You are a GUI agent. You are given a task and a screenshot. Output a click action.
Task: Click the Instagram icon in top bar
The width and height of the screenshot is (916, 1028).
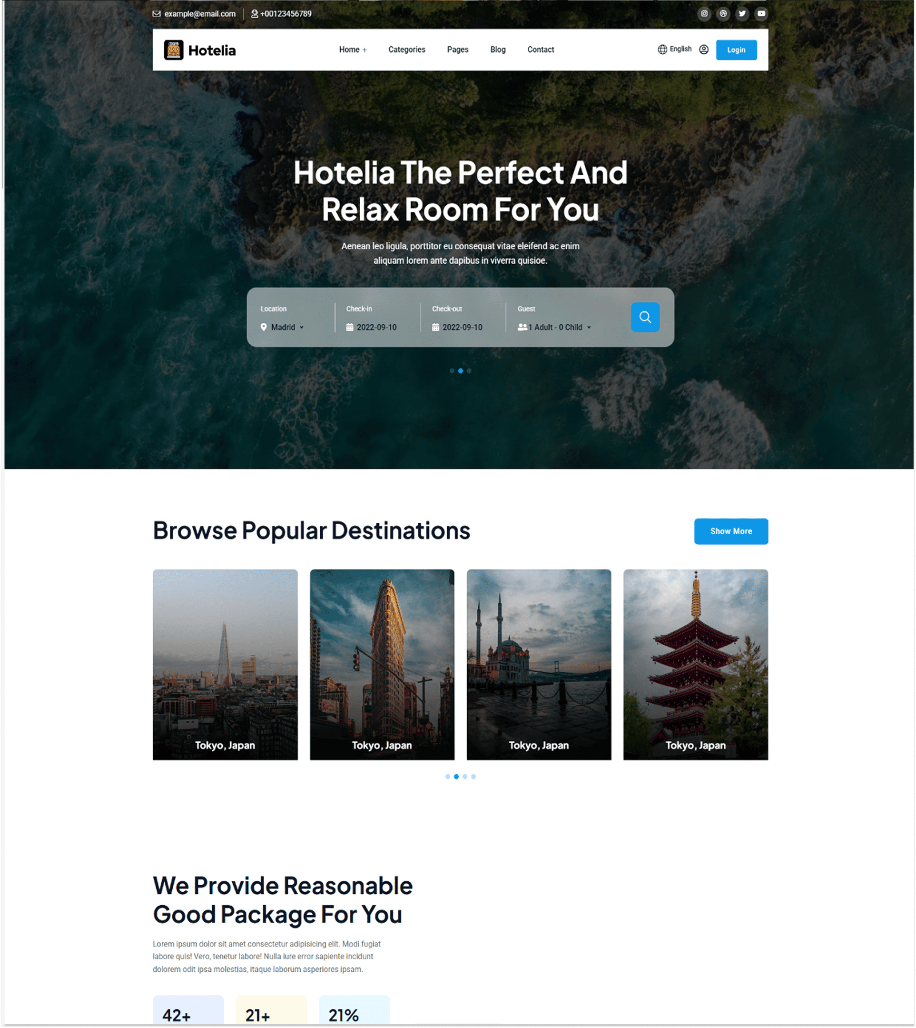coord(704,14)
